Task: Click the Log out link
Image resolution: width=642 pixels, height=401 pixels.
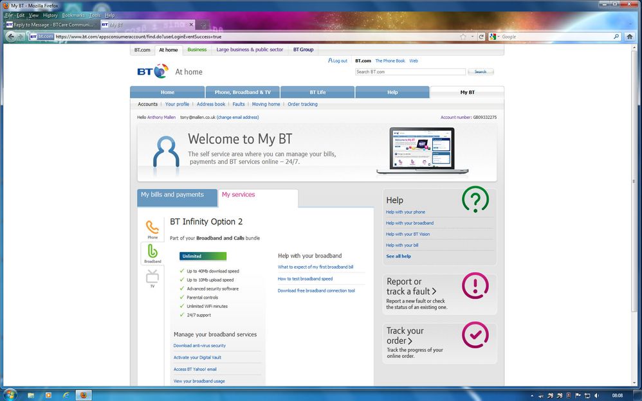Action: [337, 60]
